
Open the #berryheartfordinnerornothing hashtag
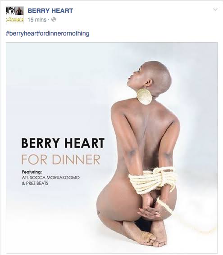(x=48, y=33)
